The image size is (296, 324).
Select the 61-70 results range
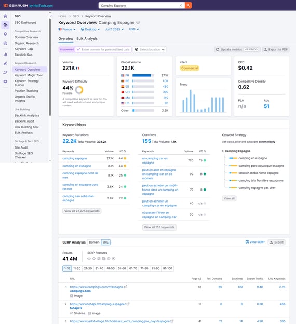pos(133,268)
